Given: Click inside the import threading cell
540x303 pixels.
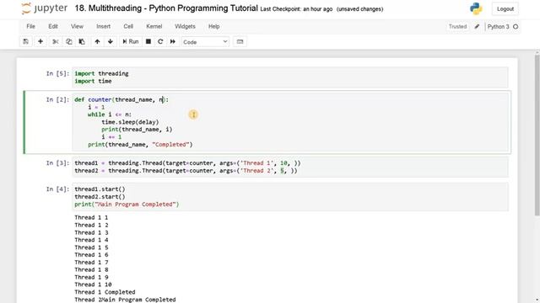Looking at the screenshot, I should coord(290,77).
